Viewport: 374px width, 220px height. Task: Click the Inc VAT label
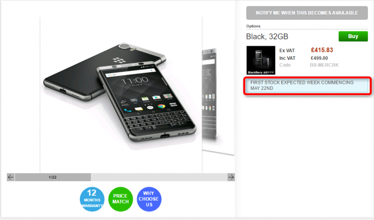pos(287,58)
